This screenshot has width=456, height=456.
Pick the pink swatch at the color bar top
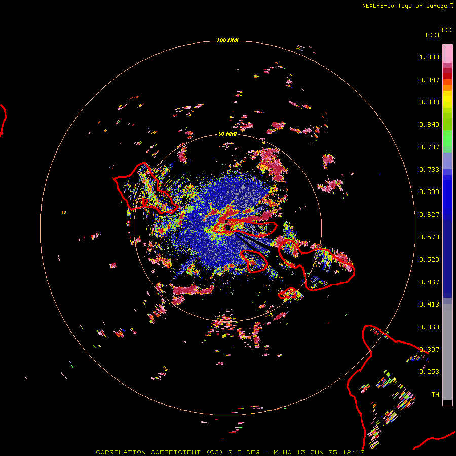(447, 54)
